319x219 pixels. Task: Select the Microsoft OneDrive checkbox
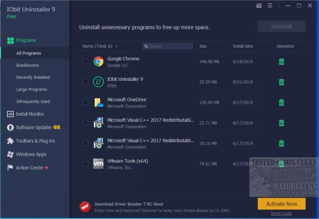(85, 102)
